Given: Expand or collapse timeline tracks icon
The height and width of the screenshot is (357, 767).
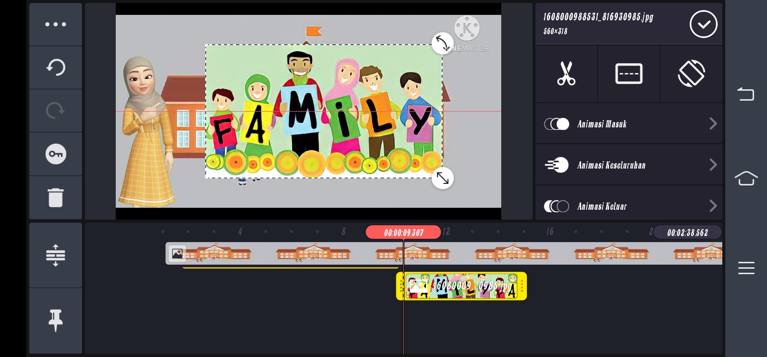Looking at the screenshot, I should (x=56, y=255).
